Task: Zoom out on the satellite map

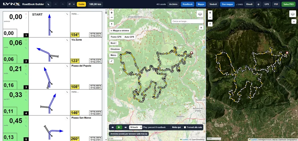Action: tap(210, 18)
